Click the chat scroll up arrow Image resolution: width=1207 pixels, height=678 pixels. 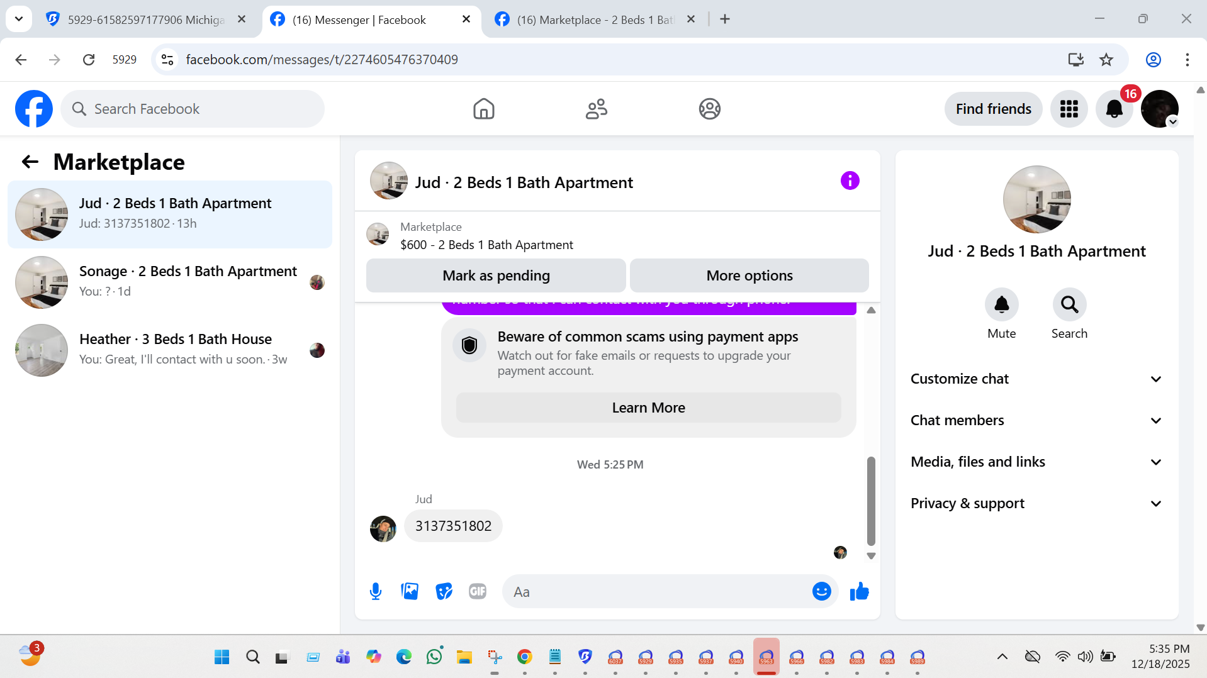point(871,310)
